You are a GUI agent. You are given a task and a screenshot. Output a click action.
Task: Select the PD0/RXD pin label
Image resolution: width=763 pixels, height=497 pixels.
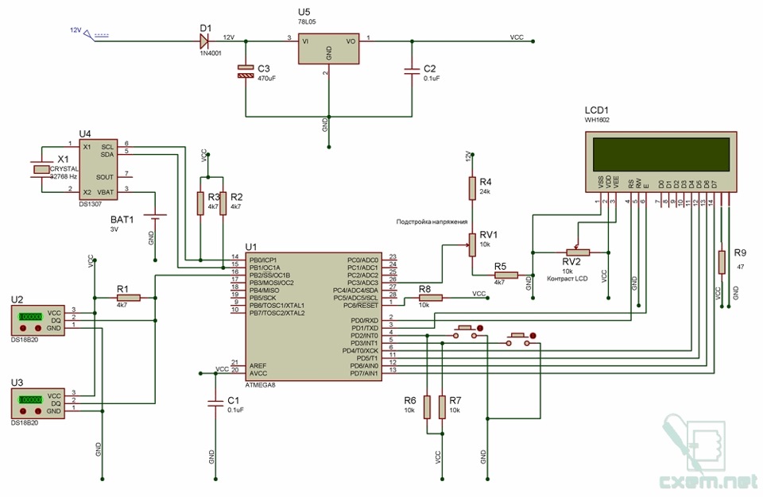365,321
